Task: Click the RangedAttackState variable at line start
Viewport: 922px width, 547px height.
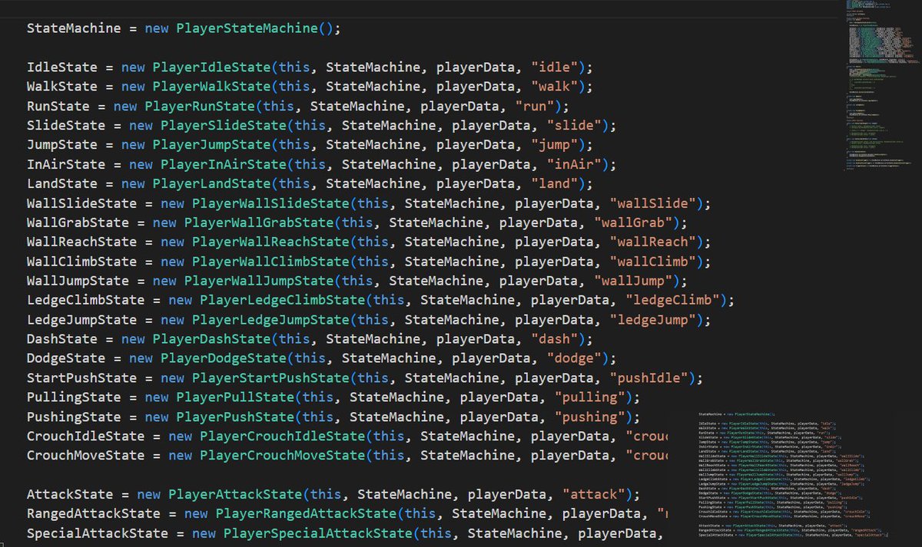Action: click(94, 513)
